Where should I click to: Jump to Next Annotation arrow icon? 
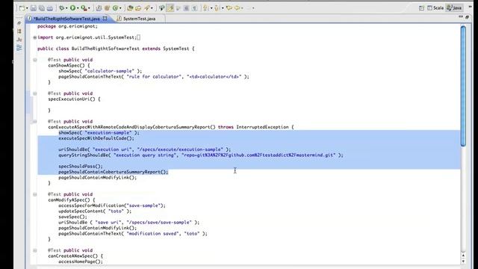pos(205,8)
